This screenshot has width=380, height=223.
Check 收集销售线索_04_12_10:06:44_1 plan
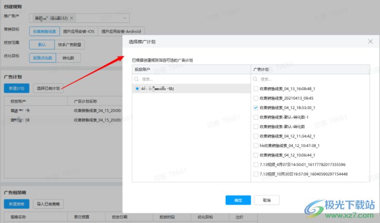pyautogui.click(x=256, y=155)
